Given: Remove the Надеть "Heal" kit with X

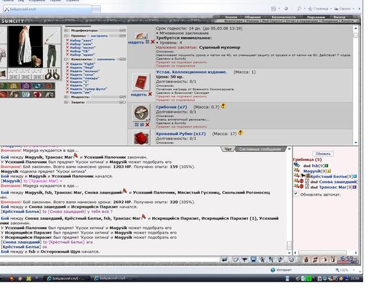Looking at the screenshot, I should 68,67.
